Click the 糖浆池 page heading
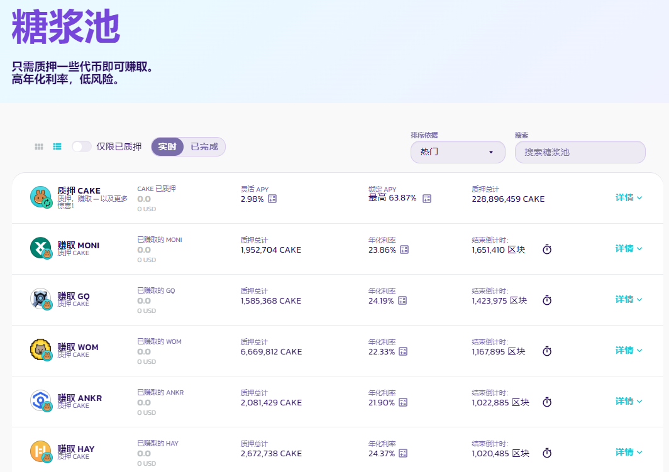Image resolution: width=669 pixels, height=472 pixels. click(x=66, y=26)
